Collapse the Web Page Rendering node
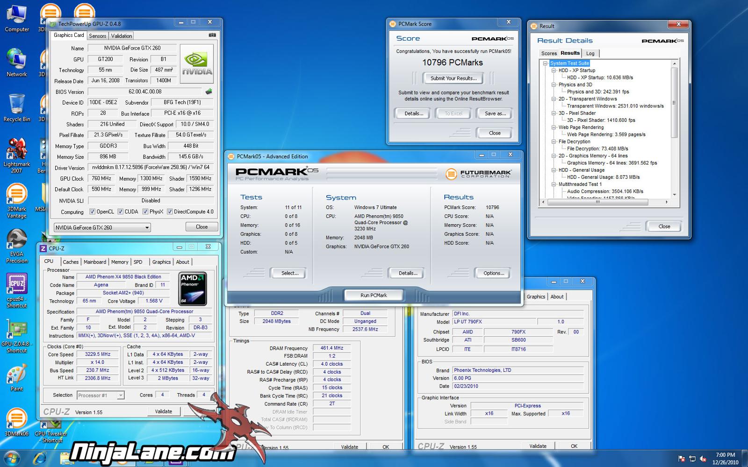748x467 pixels. [x=554, y=127]
